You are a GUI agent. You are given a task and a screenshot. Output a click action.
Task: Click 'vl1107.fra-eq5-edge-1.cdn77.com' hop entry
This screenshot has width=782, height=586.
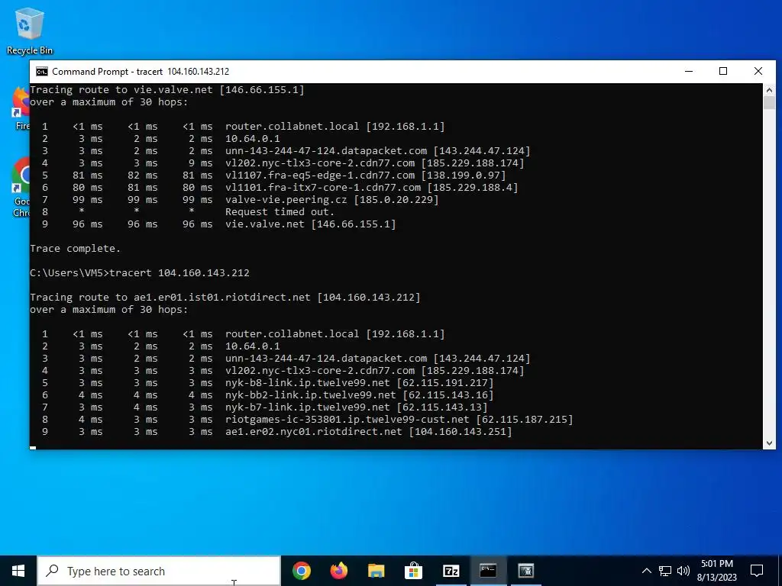[x=320, y=175]
